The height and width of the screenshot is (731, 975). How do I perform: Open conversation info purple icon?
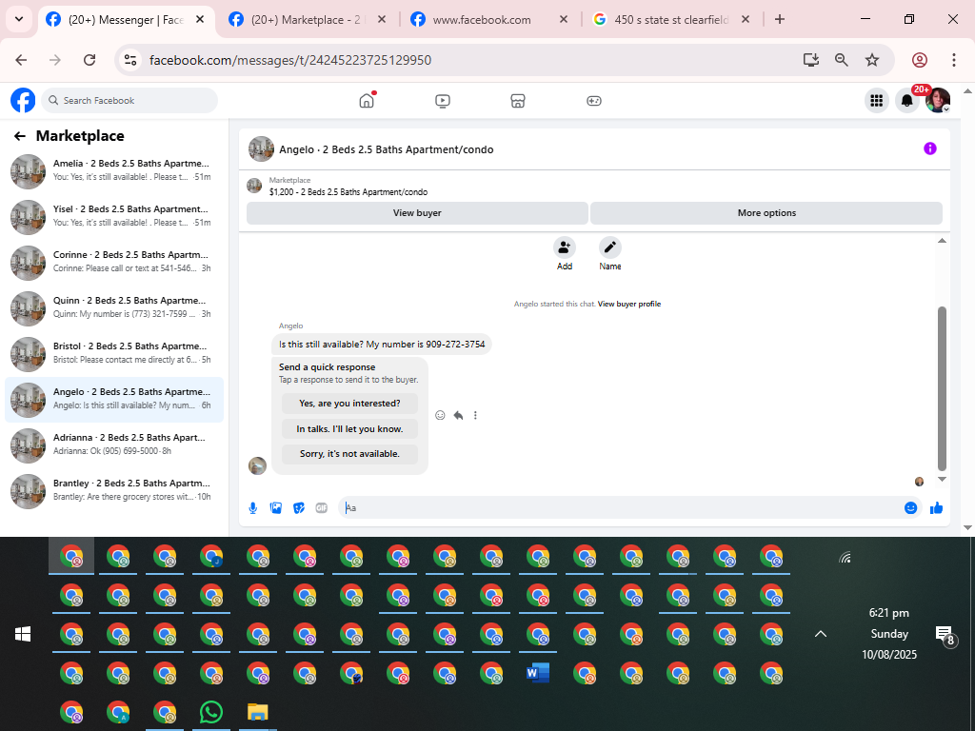coord(930,148)
